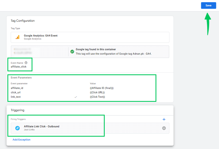
Task: Click the Event Parameters heading
Action: 21,78
